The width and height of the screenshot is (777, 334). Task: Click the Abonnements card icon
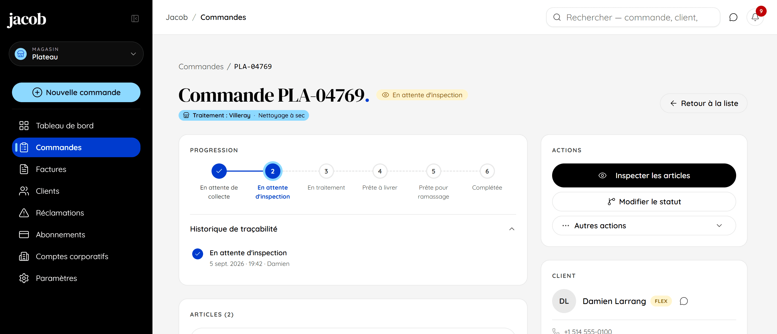[x=24, y=235]
